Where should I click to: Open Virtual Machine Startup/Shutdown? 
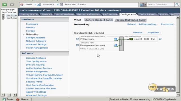45,75
